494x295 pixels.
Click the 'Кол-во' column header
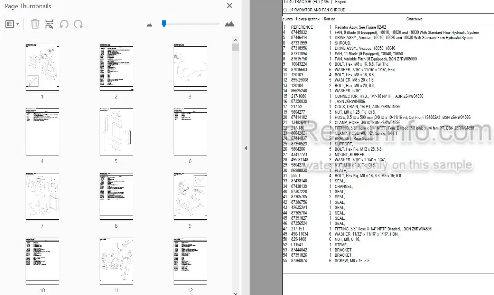tap(329, 19)
